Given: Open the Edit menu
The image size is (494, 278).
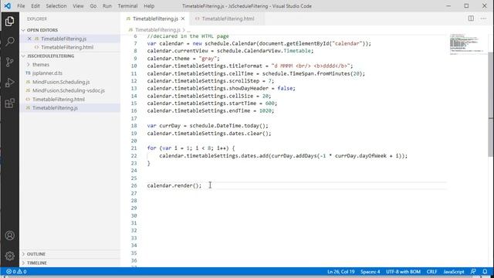Looking at the screenshot, I should 36,6.
